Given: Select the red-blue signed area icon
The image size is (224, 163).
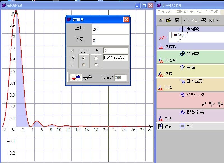Looking at the screenshot, I should click(x=76, y=77).
